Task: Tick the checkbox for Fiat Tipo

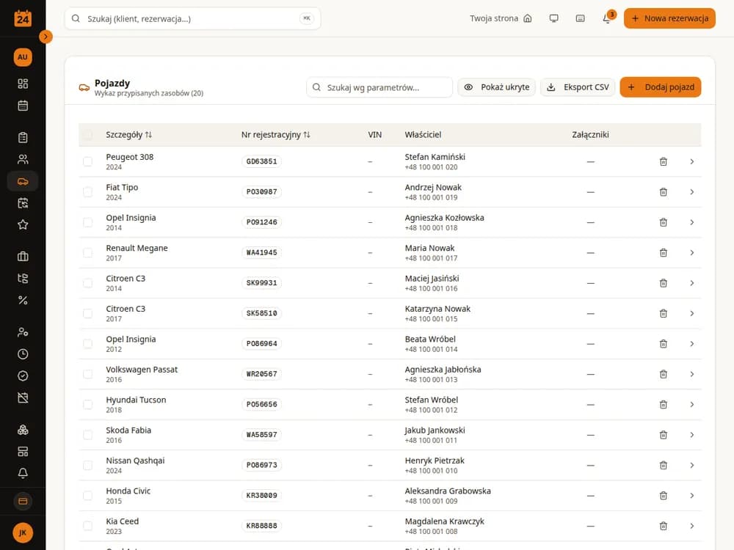Action: [x=87, y=191]
